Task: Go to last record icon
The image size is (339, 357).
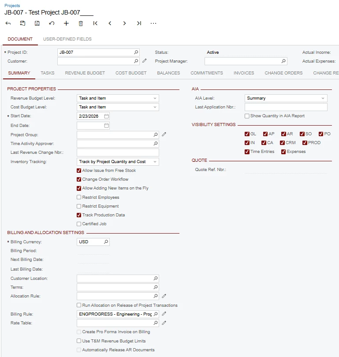Action: coord(139,23)
